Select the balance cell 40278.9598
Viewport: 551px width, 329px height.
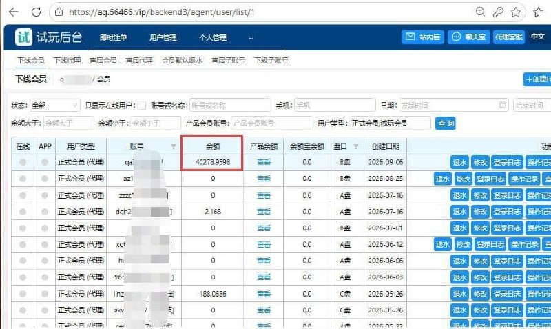point(212,162)
